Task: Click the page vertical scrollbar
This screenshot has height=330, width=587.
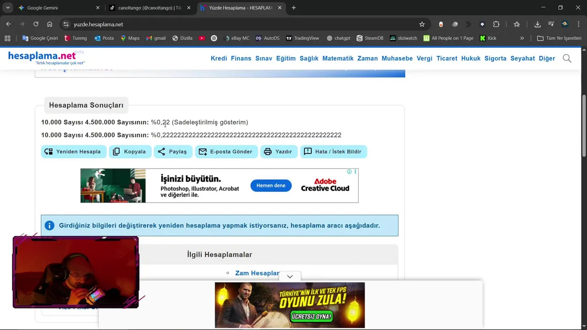Action: (584, 126)
